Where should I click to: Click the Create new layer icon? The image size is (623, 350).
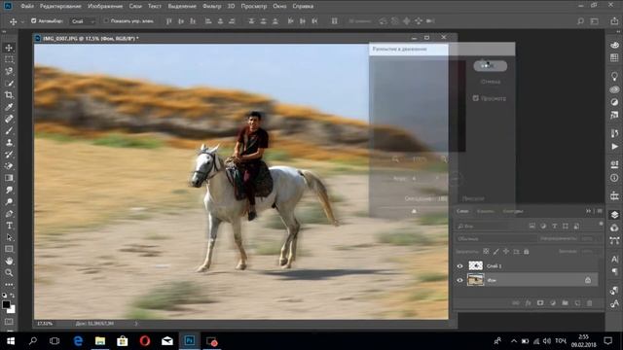click(x=577, y=303)
